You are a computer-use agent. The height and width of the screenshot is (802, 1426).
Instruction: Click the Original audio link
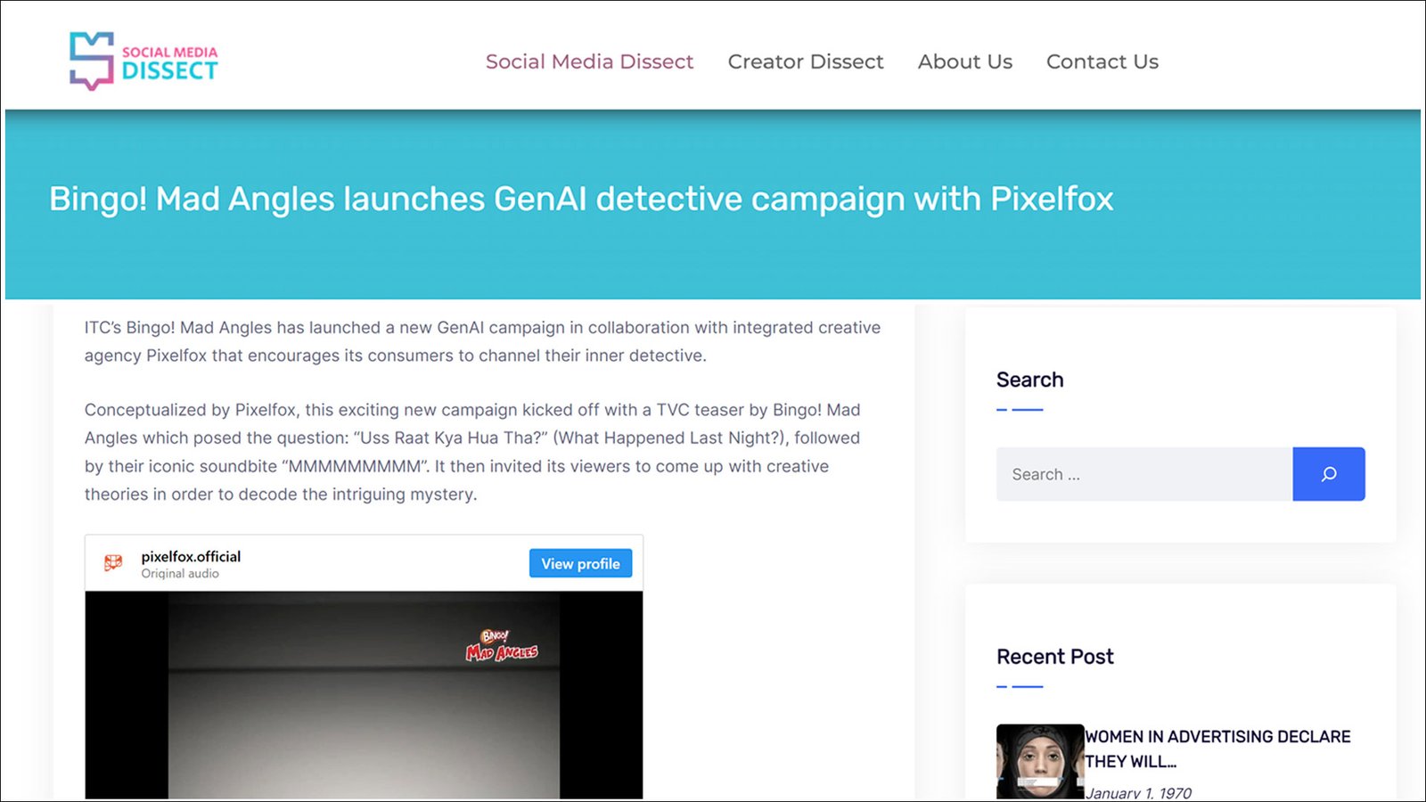coord(180,574)
